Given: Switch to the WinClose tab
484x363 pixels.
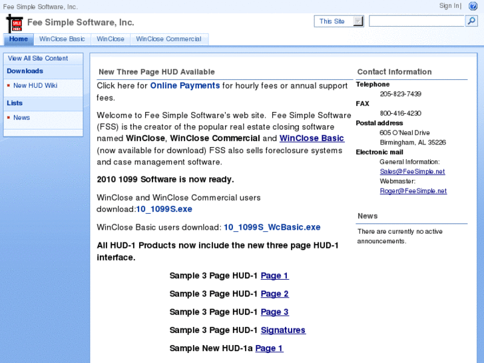Looking at the screenshot, I should (111, 39).
